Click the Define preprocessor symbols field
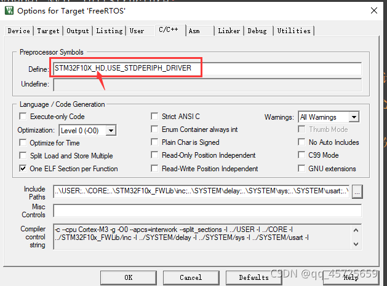 (x=207, y=69)
